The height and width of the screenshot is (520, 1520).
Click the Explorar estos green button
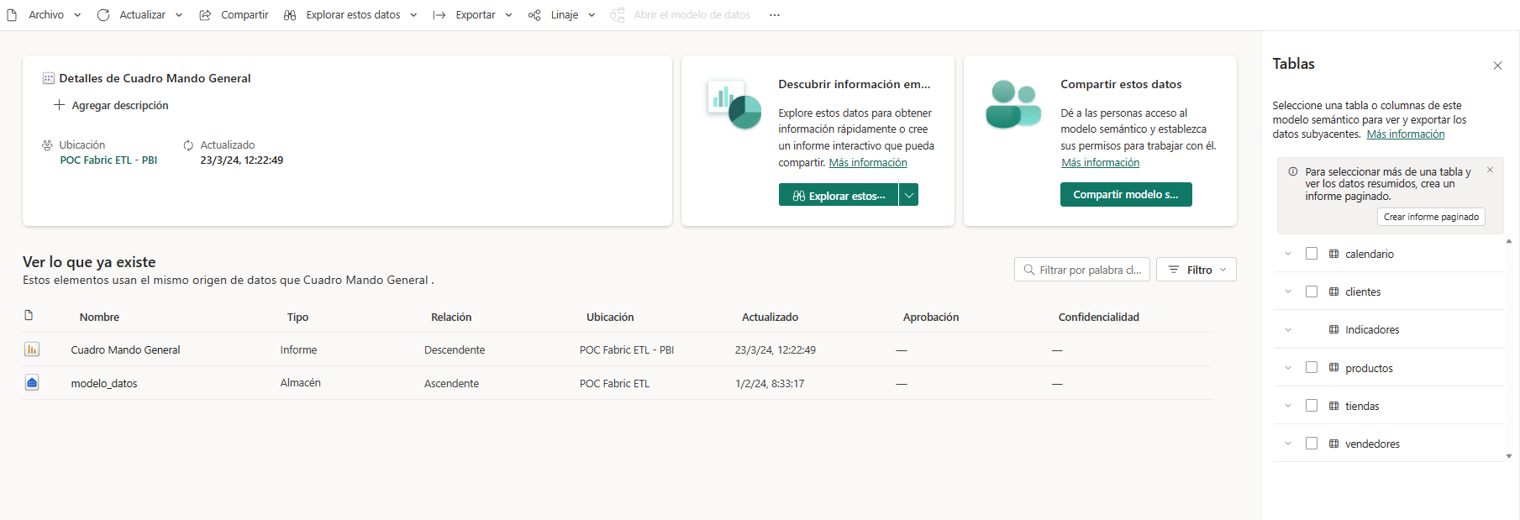pyautogui.click(x=839, y=195)
